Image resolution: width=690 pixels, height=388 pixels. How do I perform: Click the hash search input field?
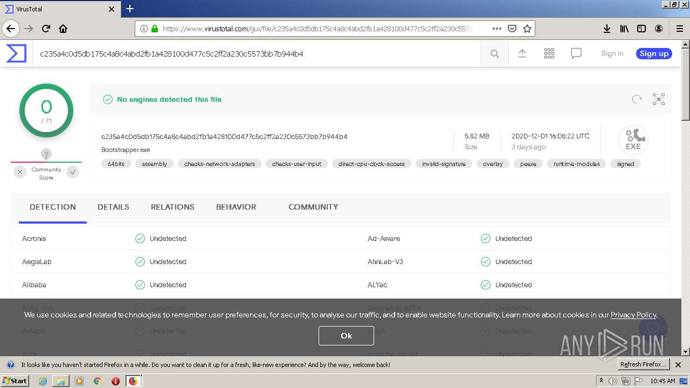257,53
